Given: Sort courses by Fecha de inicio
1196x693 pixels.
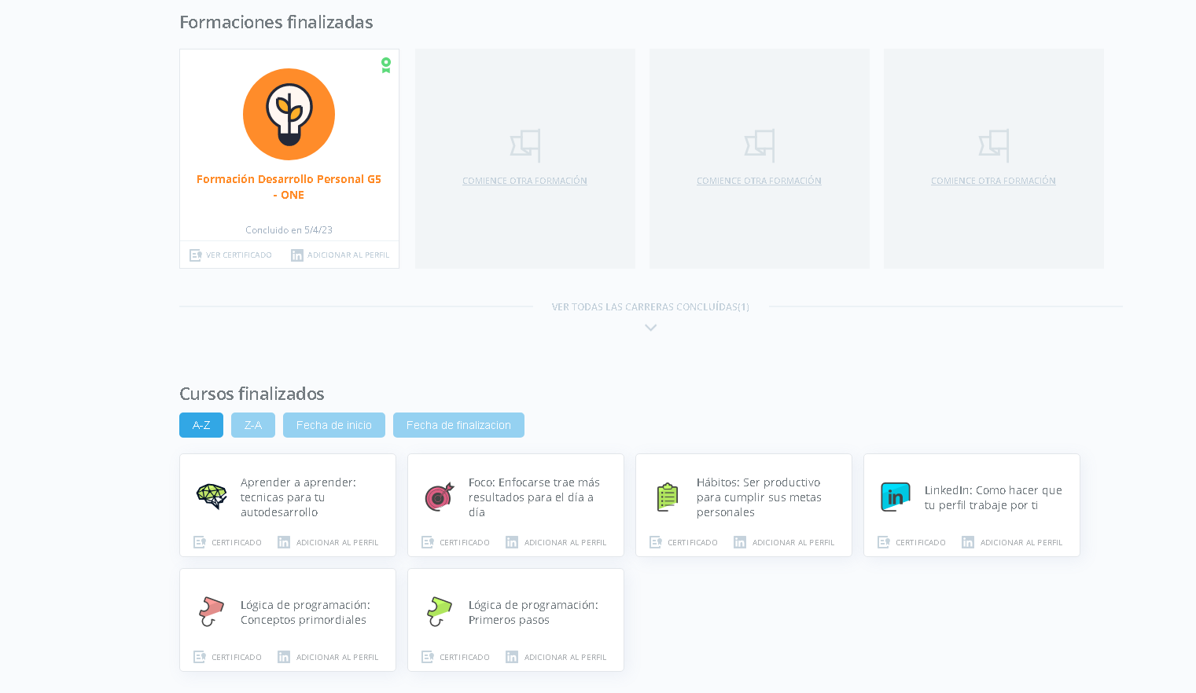Looking at the screenshot, I should click(x=334, y=425).
